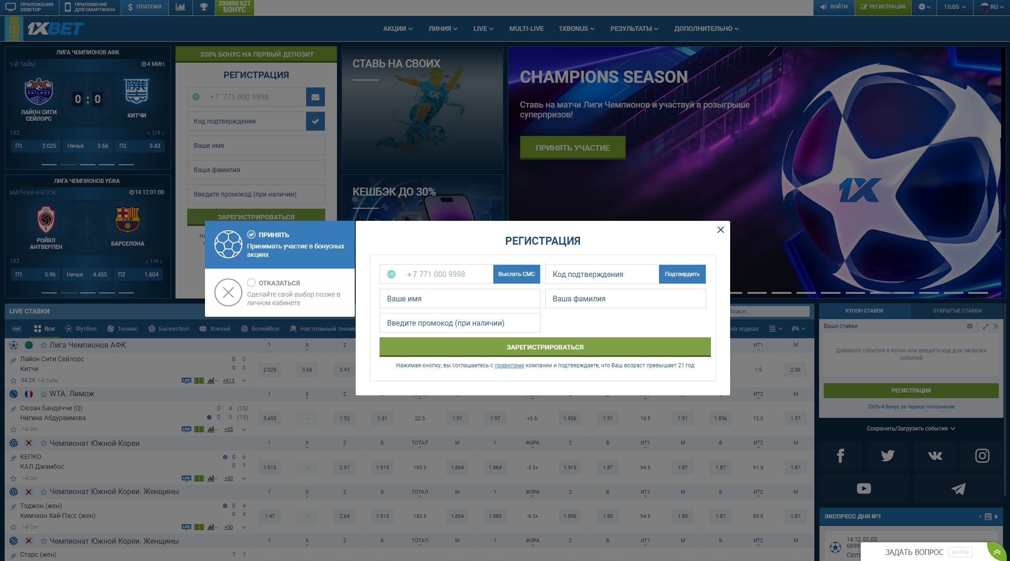This screenshot has height=561, width=1010.
Task: Open the statistics bar chart icon in top bar
Action: (180, 7)
